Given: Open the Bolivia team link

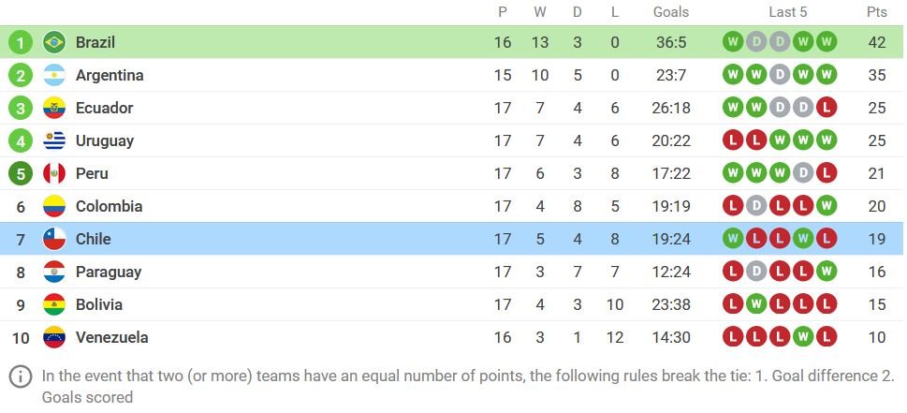Looking at the screenshot, I should click(99, 304).
